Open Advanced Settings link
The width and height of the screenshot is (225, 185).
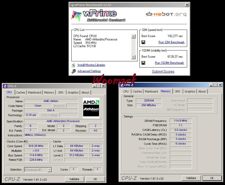pos(89,71)
